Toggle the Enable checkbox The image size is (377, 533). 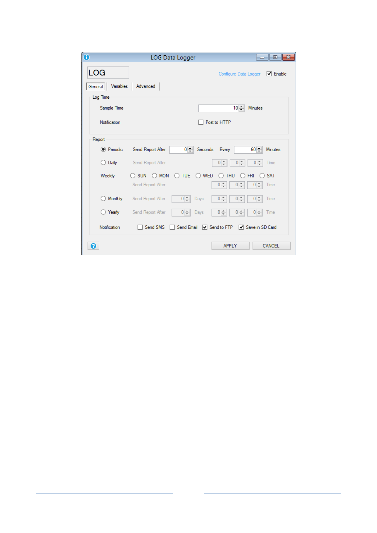269,74
